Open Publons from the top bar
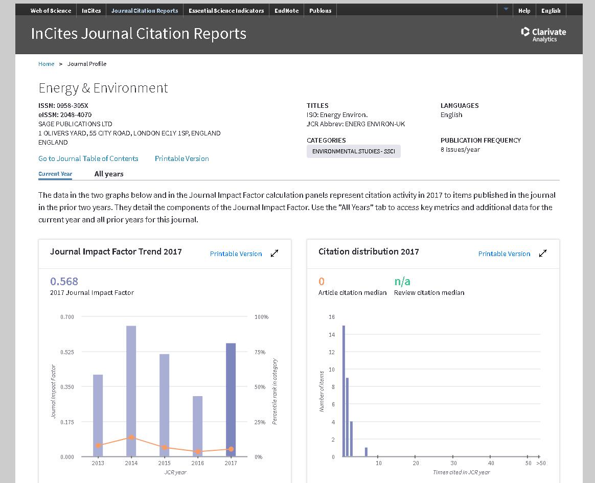The image size is (595, 483). [320, 10]
